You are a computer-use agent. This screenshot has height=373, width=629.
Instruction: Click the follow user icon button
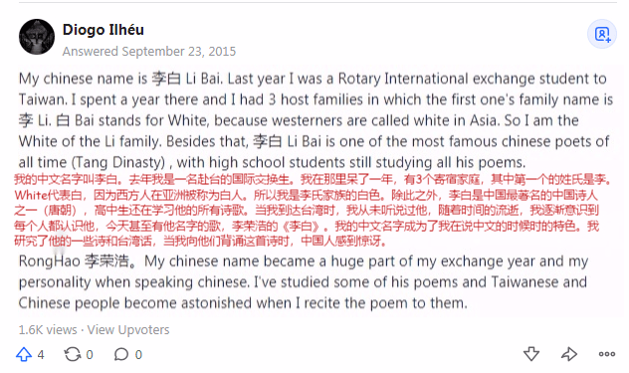602,34
